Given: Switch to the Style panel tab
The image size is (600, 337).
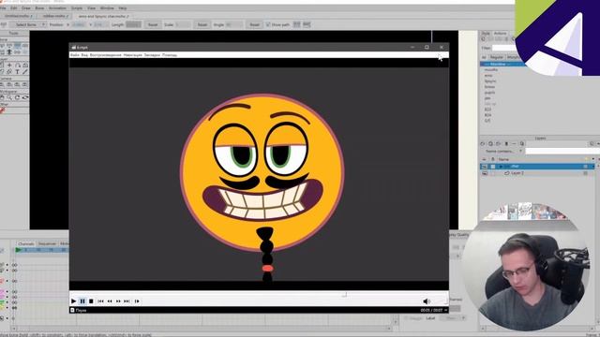Looking at the screenshot, I should coord(486,34).
